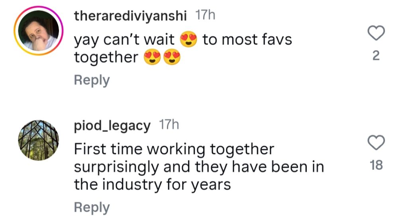
Task: Click the line 'First time working together'
Action: (174, 149)
